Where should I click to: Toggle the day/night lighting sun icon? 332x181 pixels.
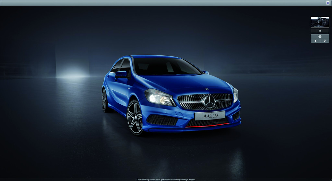click(x=320, y=31)
